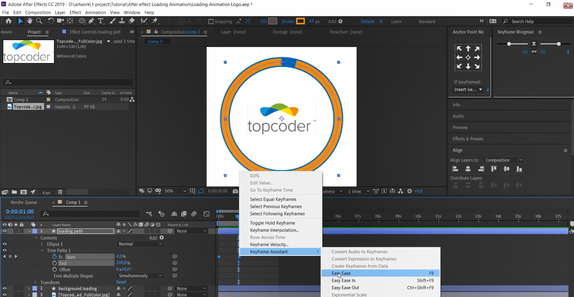Click the orange Stroke color swatch

point(300,21)
